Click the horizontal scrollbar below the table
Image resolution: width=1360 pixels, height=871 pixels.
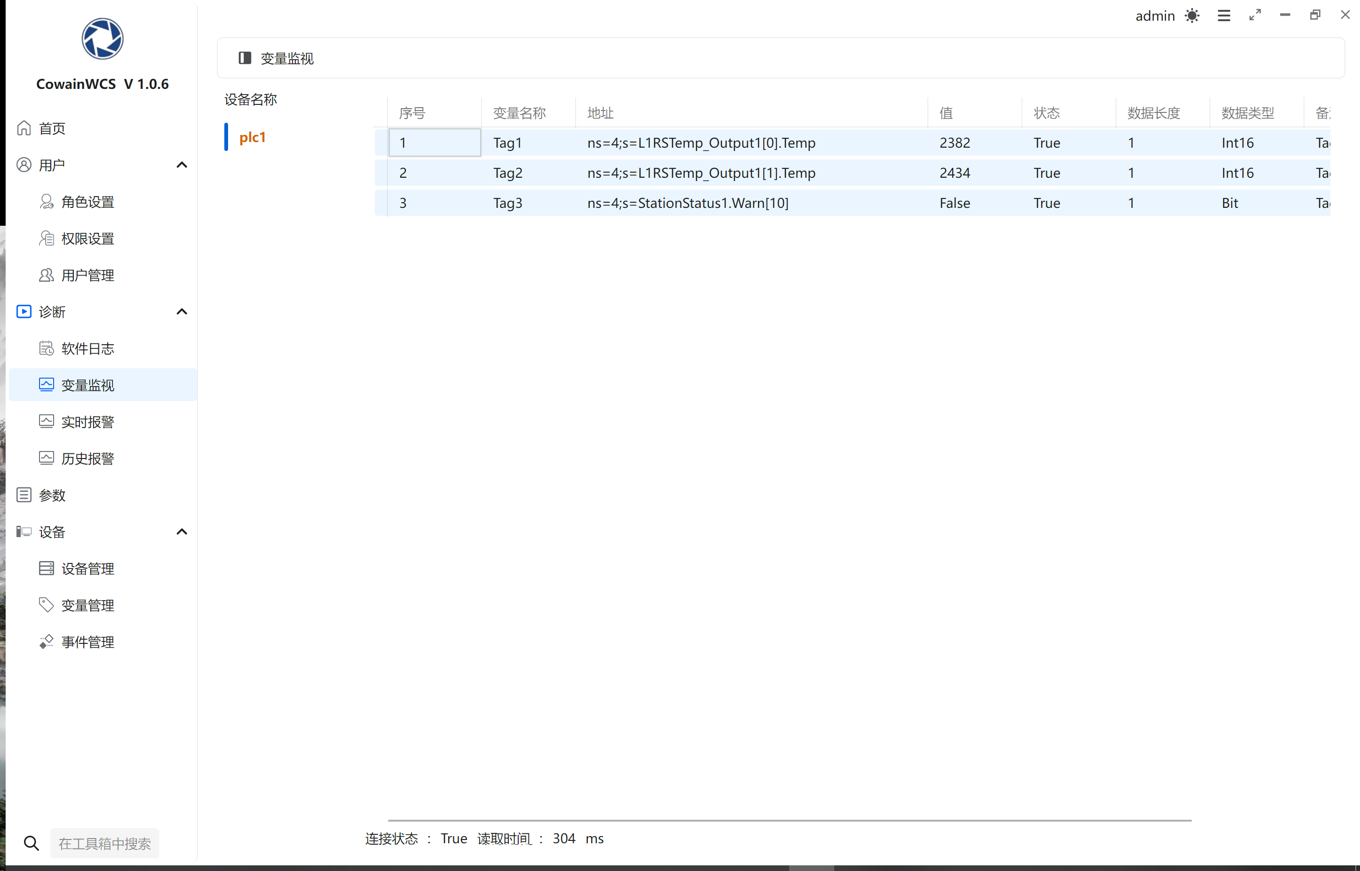pyautogui.click(x=790, y=820)
